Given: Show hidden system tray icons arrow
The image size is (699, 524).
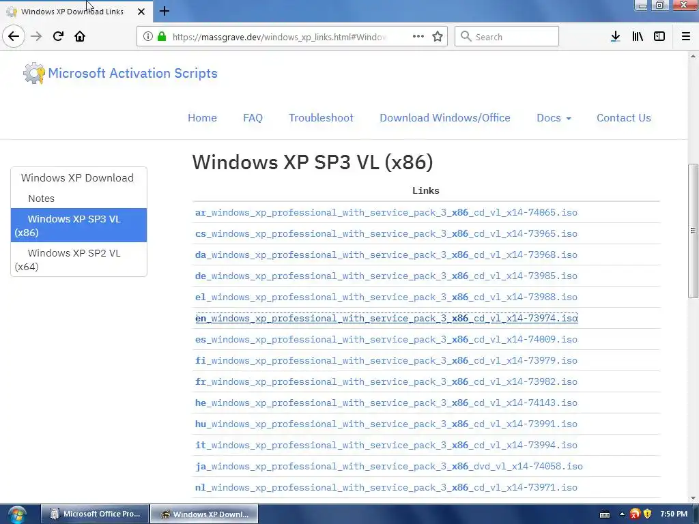Looking at the screenshot, I should (x=622, y=514).
